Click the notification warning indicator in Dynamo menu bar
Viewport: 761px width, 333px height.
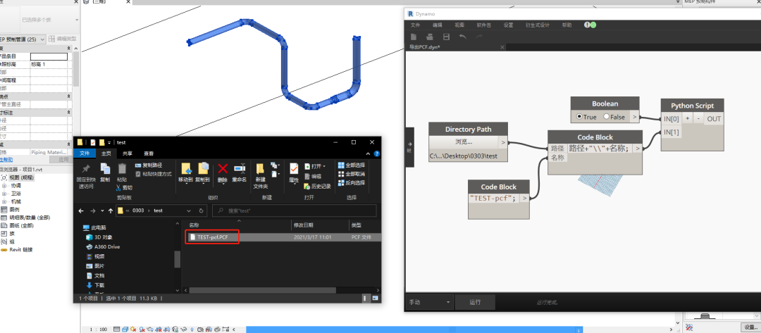point(587,25)
